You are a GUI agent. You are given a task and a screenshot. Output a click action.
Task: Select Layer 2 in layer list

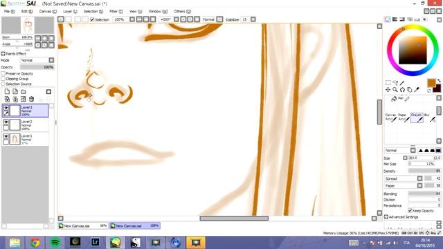pyautogui.click(x=26, y=124)
